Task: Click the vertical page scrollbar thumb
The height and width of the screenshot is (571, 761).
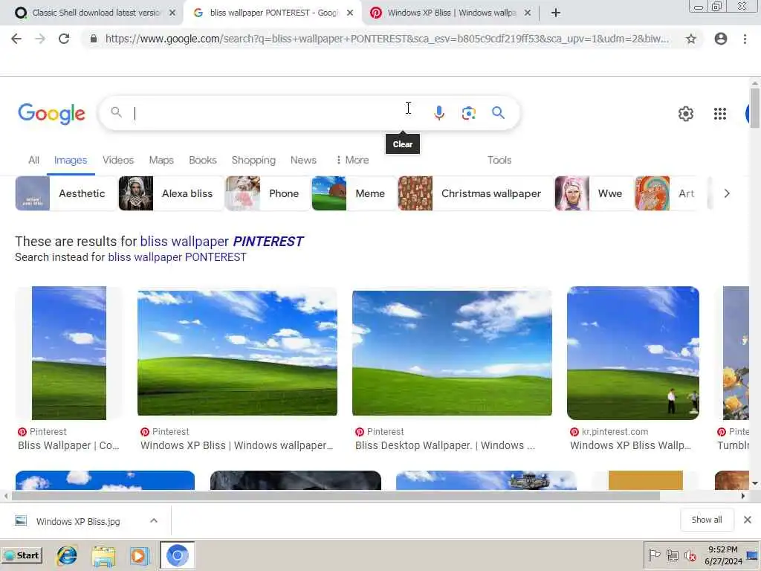Action: 755,109
